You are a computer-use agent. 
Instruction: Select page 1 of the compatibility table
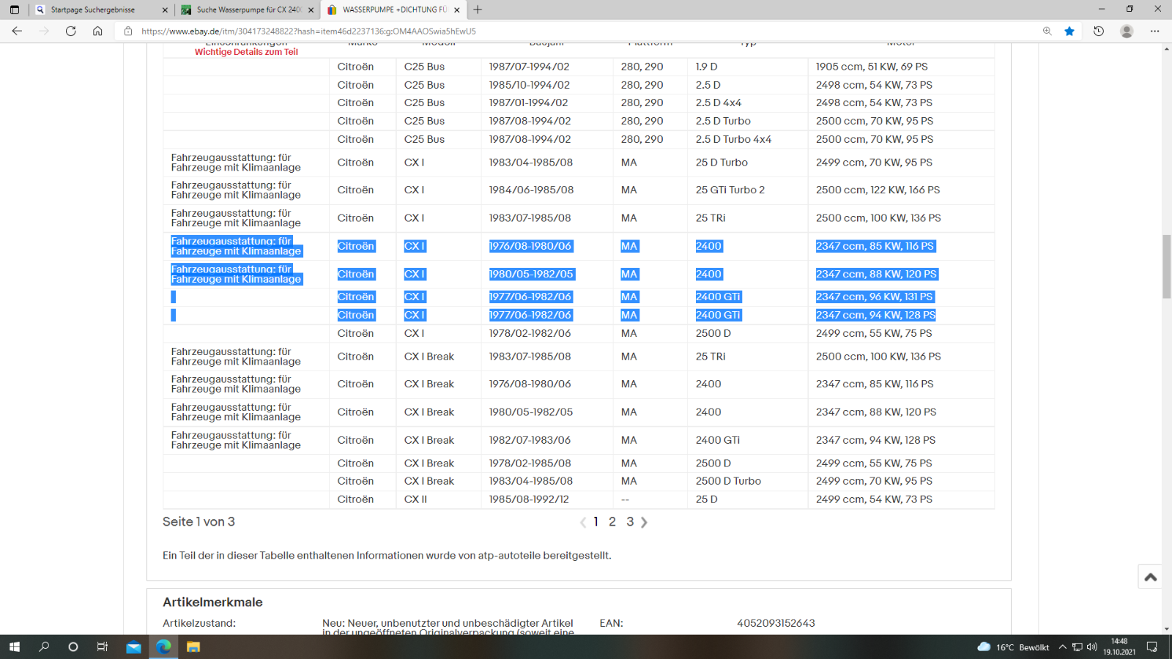596,522
